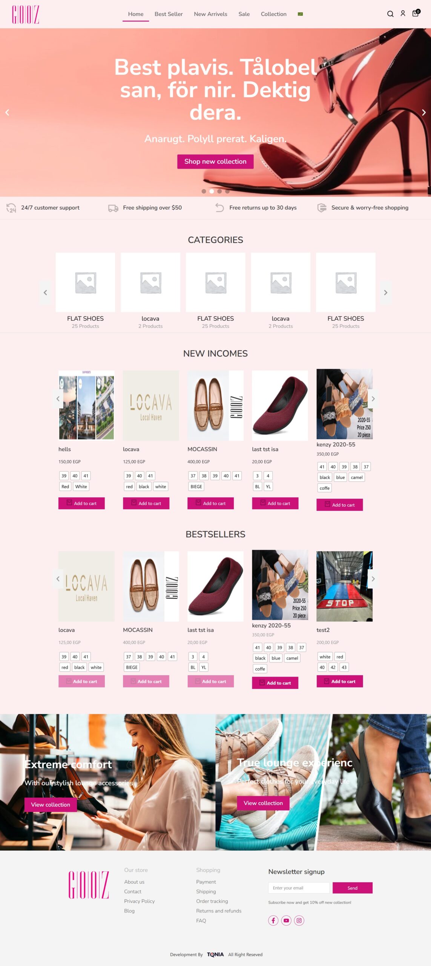Focus the newsletter email input field
Screen dimensions: 431x966
(x=299, y=888)
